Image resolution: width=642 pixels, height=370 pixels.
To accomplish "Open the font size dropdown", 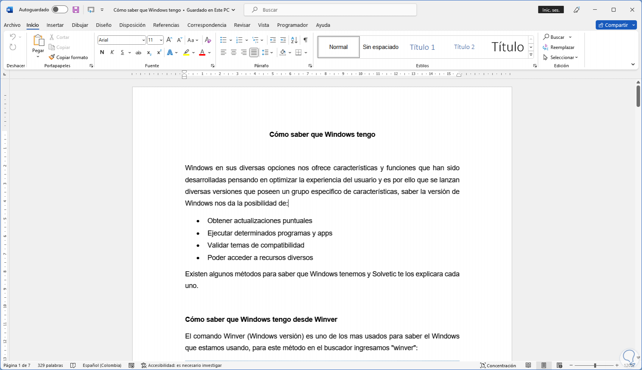I will 161,40.
